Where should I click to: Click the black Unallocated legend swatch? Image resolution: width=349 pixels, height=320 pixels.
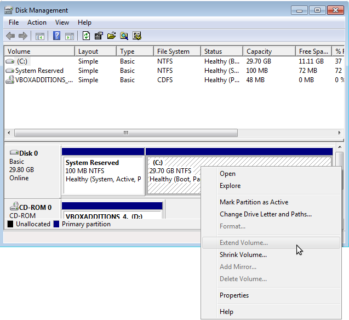(x=10, y=224)
